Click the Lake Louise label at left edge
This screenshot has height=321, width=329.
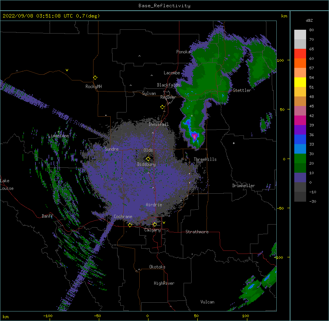[x=7, y=185]
